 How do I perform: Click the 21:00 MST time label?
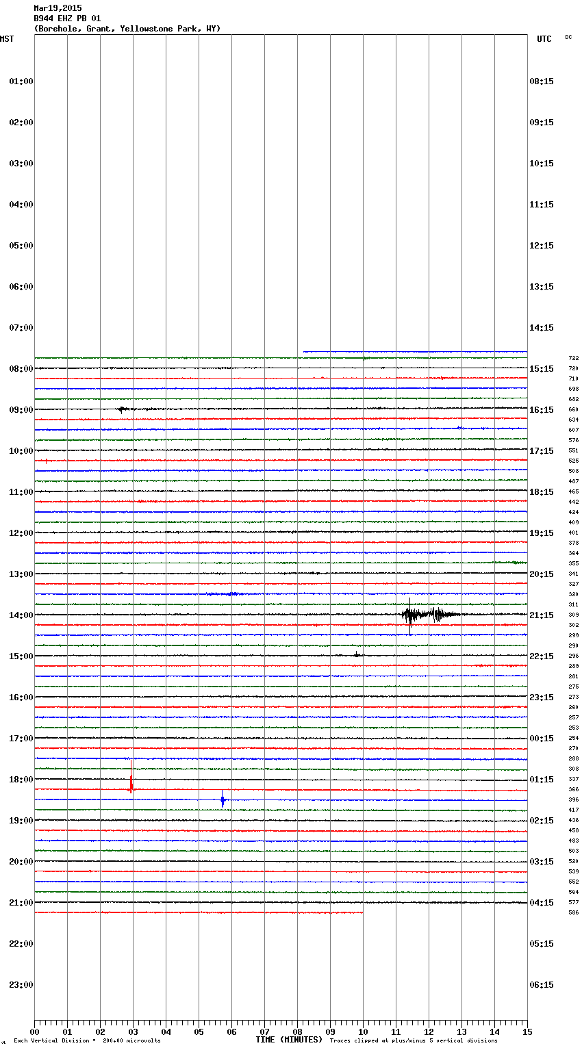(x=21, y=903)
